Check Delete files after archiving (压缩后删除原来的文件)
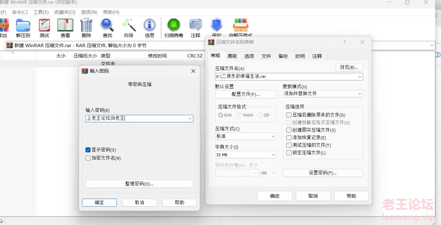Screen dimensions: 441x225 (288, 115)
